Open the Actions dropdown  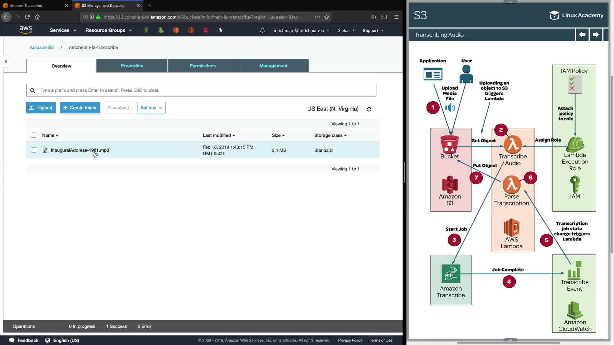click(151, 108)
